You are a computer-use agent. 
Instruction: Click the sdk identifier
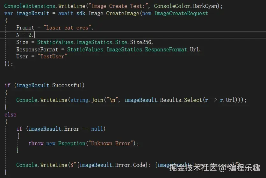click(x=81, y=13)
